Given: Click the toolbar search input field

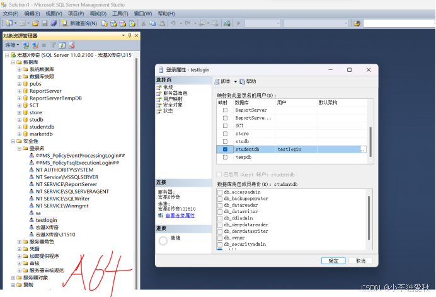Looking at the screenshot, I should point(399,23).
